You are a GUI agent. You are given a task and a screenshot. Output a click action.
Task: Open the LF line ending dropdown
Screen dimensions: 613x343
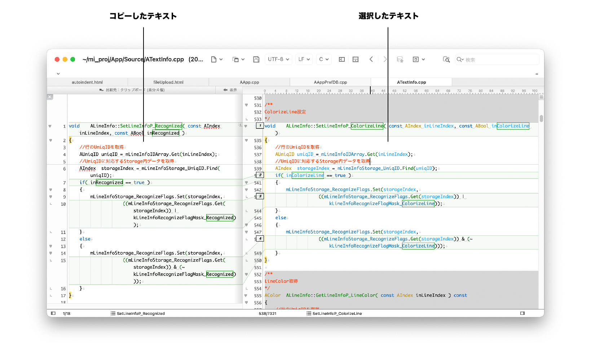(304, 60)
